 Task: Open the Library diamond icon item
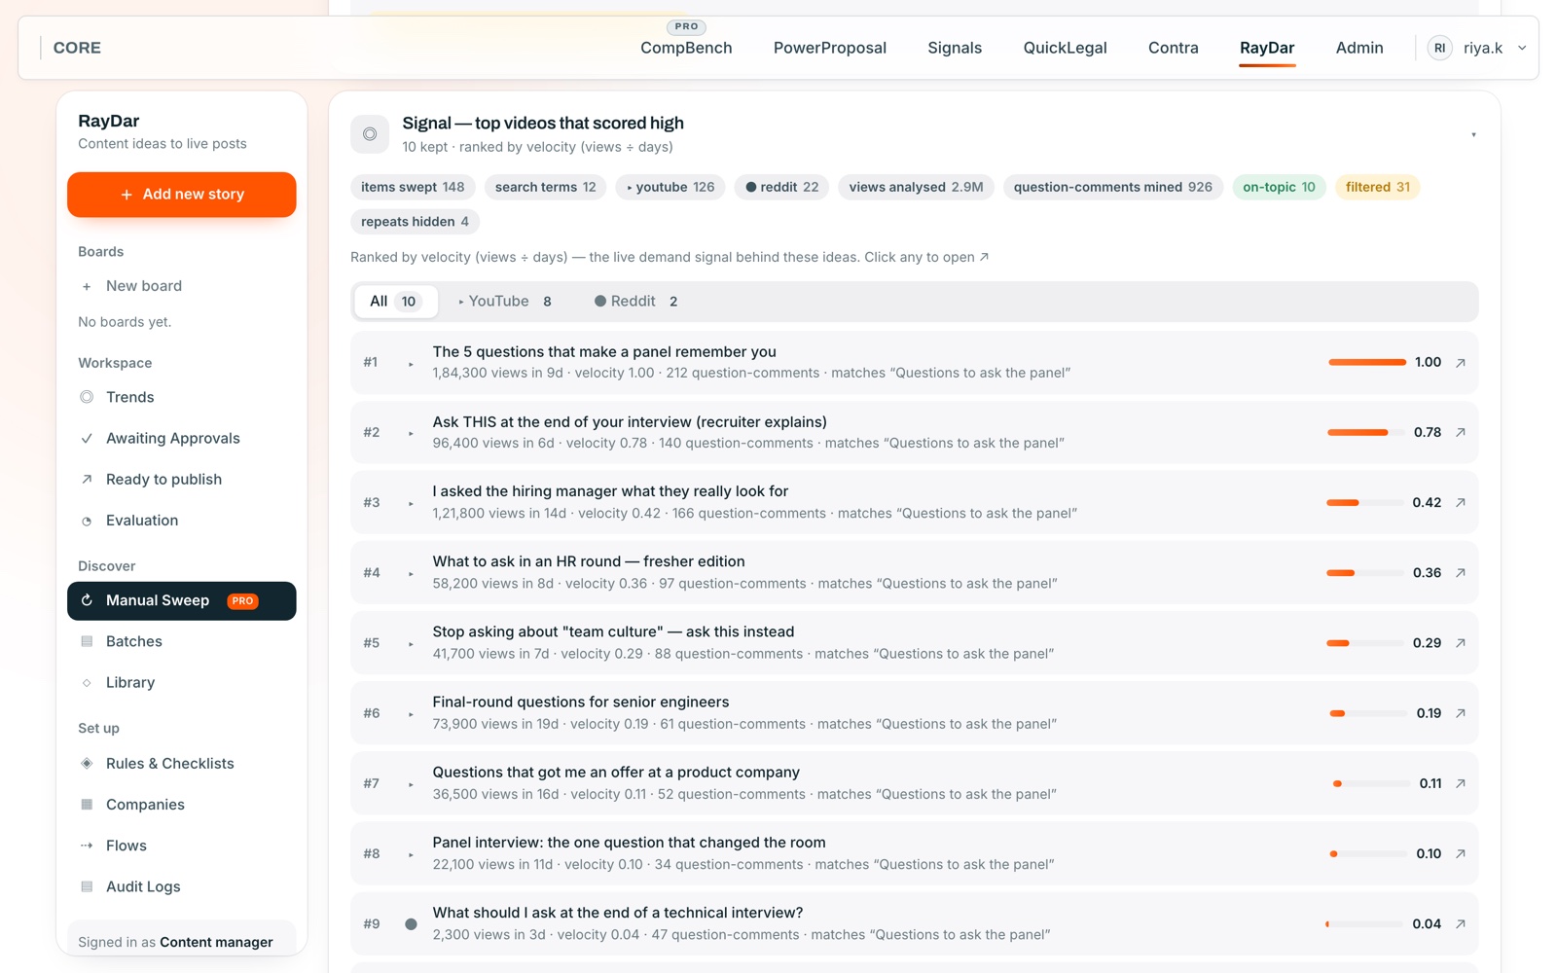[87, 683]
